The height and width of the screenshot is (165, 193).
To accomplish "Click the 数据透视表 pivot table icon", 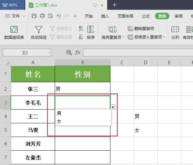I will [14, 29].
